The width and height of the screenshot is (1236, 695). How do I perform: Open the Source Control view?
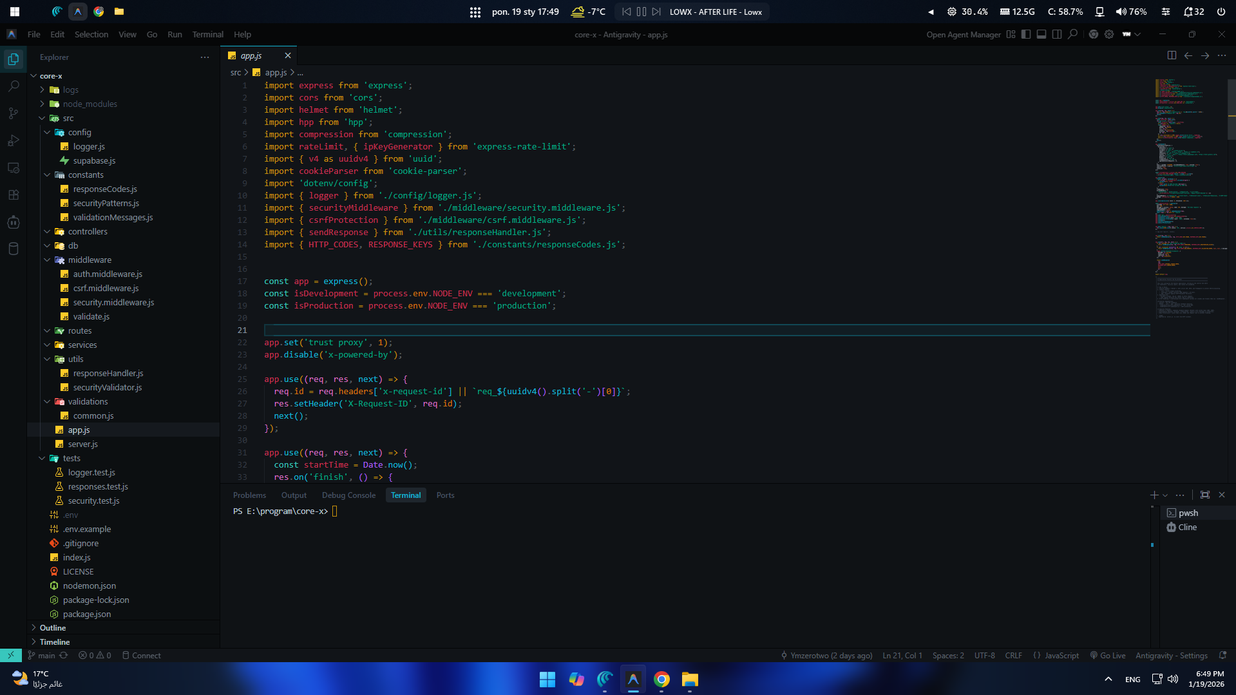tap(14, 113)
